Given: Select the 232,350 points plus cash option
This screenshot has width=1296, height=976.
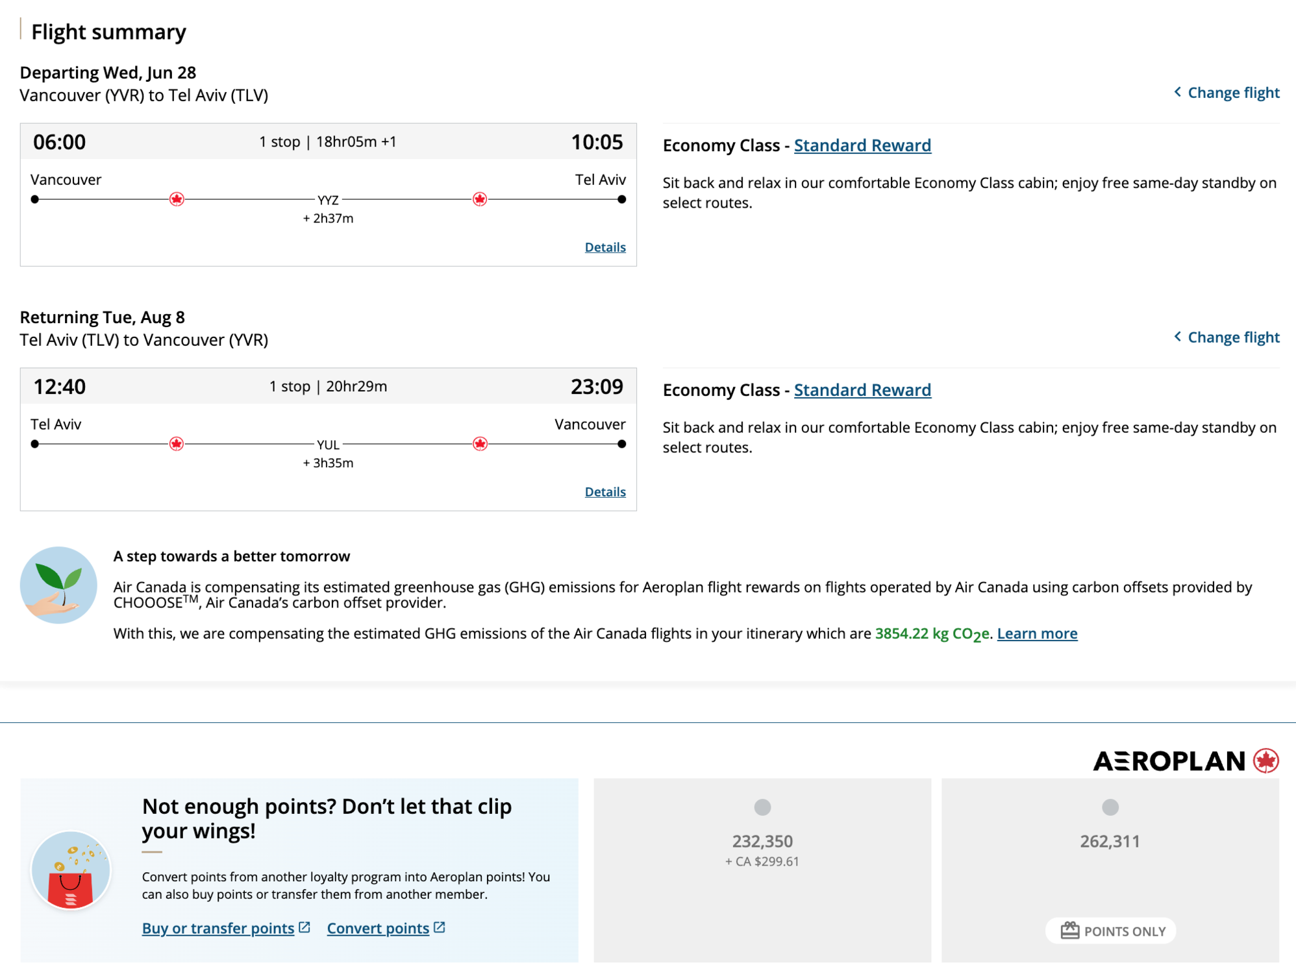Looking at the screenshot, I should [762, 807].
